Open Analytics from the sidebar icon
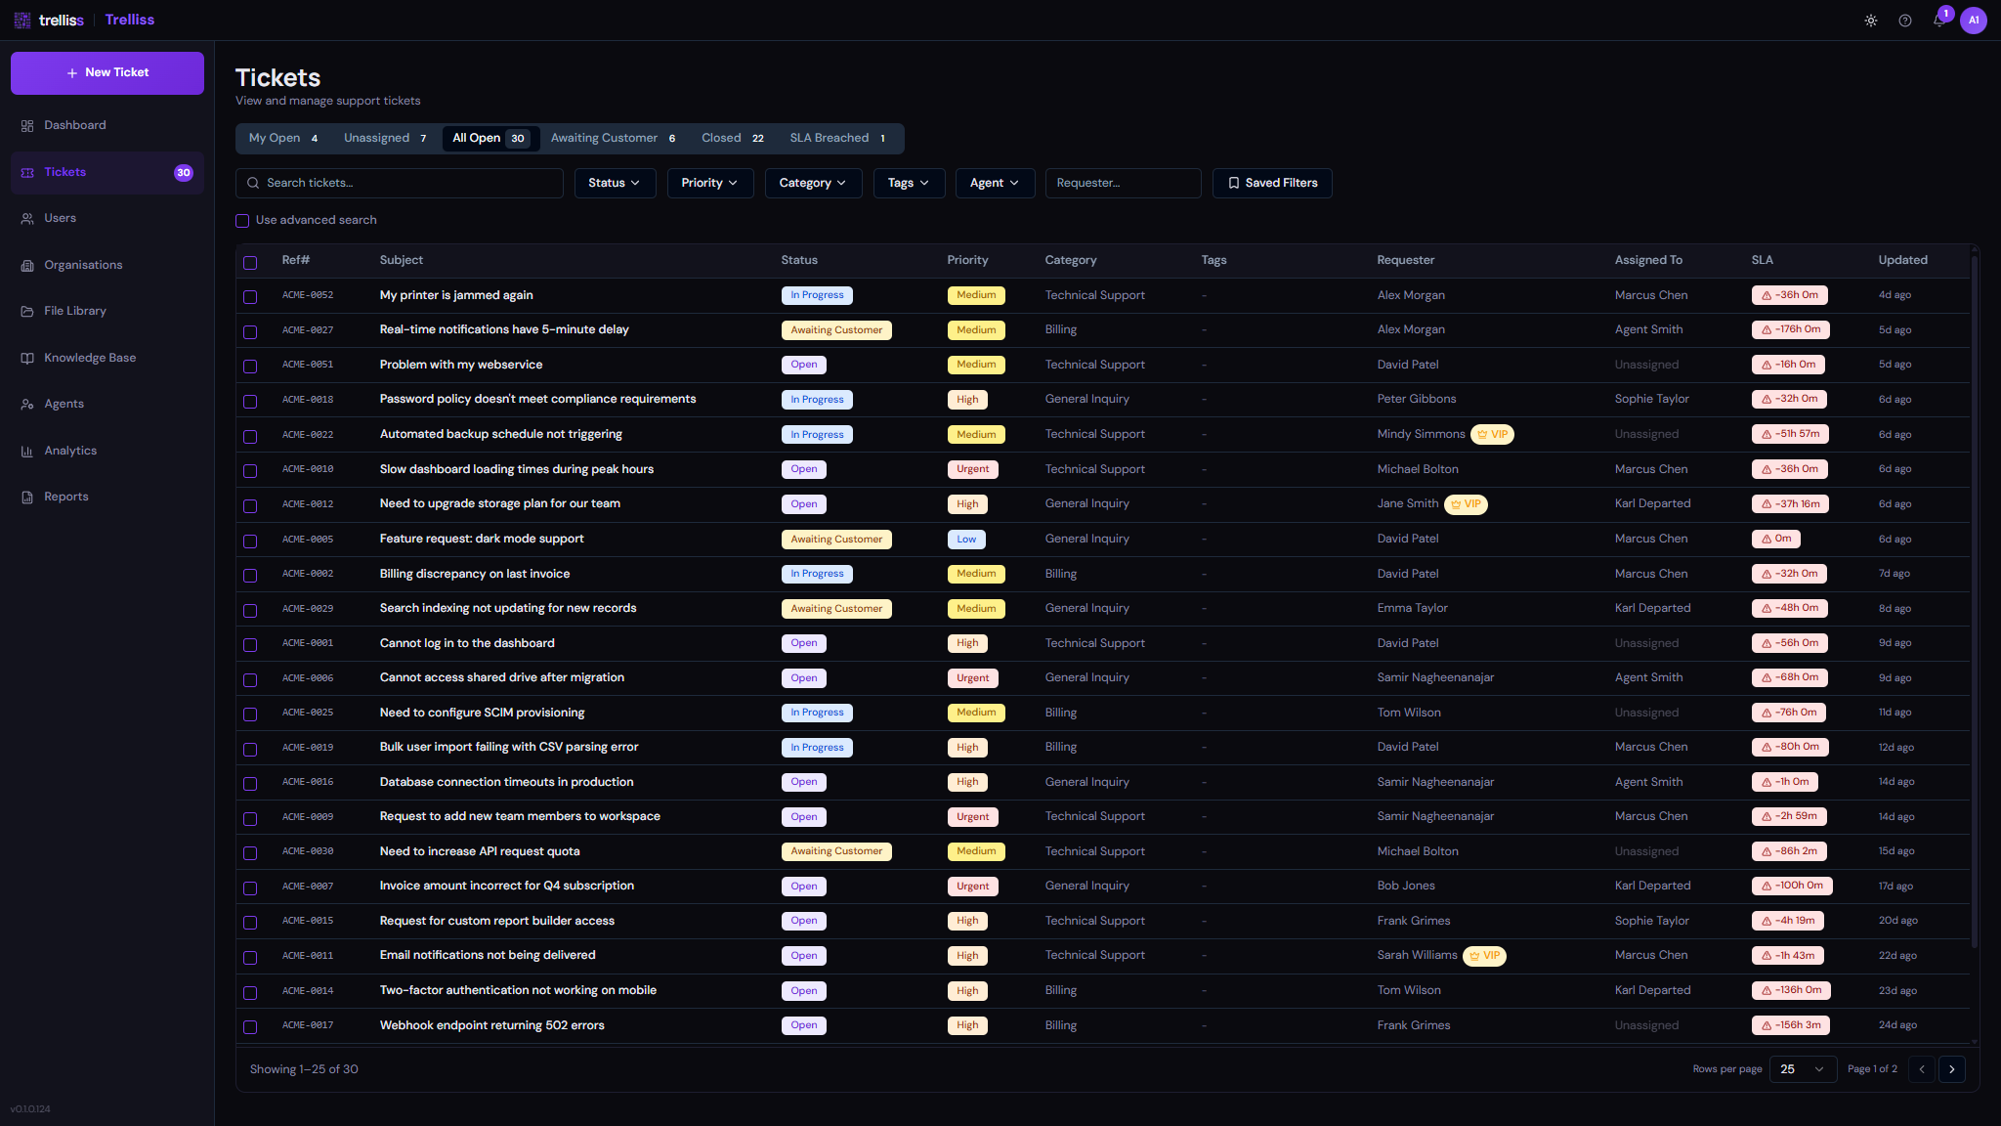The width and height of the screenshot is (2001, 1126). 27,451
